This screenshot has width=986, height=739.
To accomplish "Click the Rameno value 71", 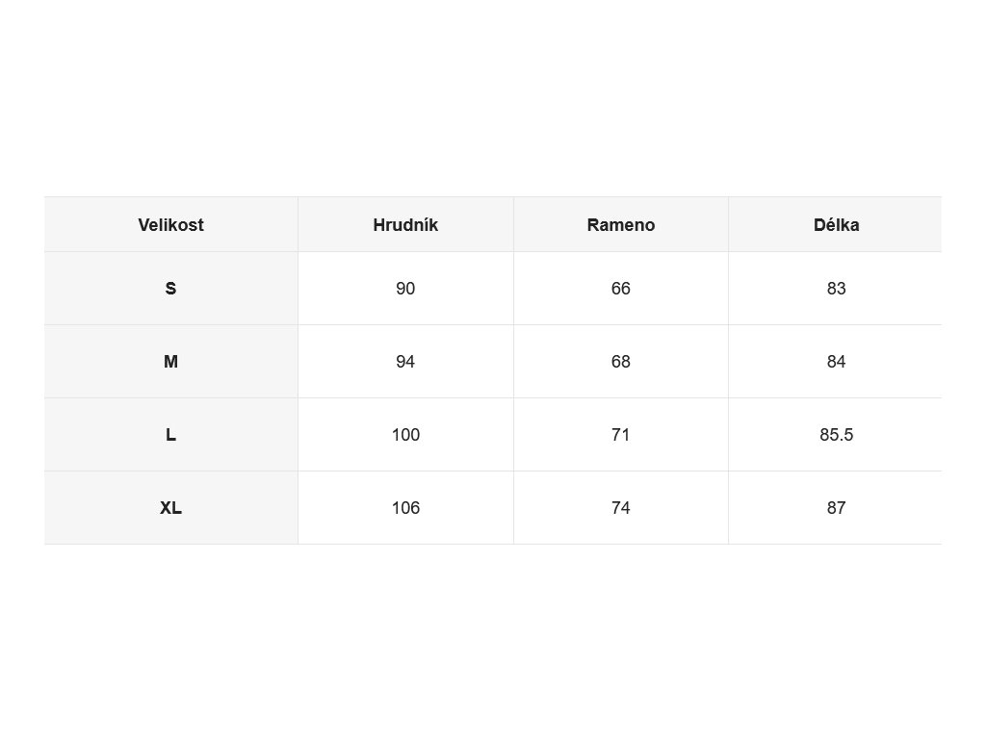I will [x=621, y=434].
